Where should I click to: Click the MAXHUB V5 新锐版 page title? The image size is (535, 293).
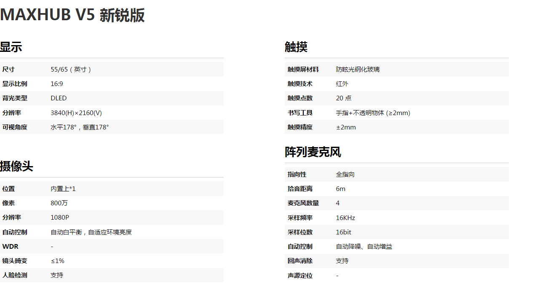[72, 15]
